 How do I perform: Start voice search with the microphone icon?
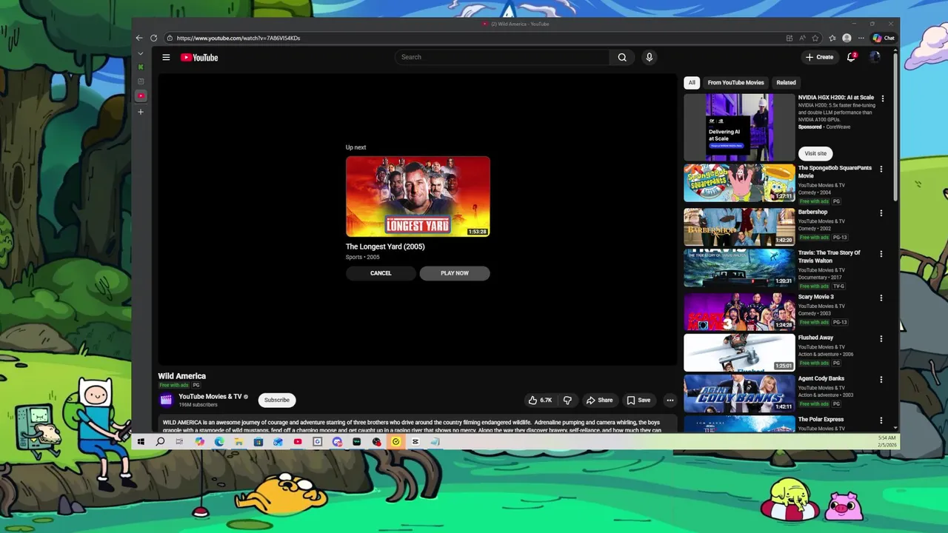649,57
